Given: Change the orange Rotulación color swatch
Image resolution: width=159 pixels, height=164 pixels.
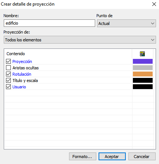Looking at the screenshot, I should (143, 74).
